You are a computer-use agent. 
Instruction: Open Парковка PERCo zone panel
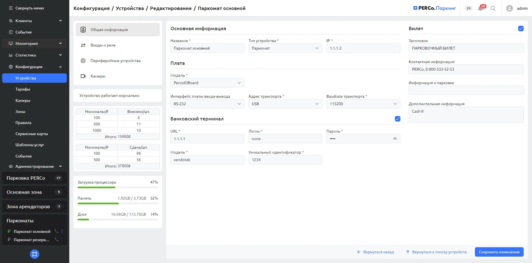pyautogui.click(x=35, y=178)
